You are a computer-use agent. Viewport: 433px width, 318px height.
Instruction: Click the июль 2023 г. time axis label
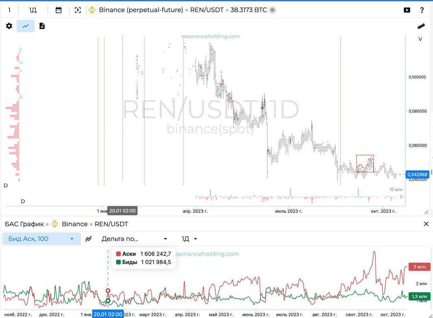click(x=289, y=211)
